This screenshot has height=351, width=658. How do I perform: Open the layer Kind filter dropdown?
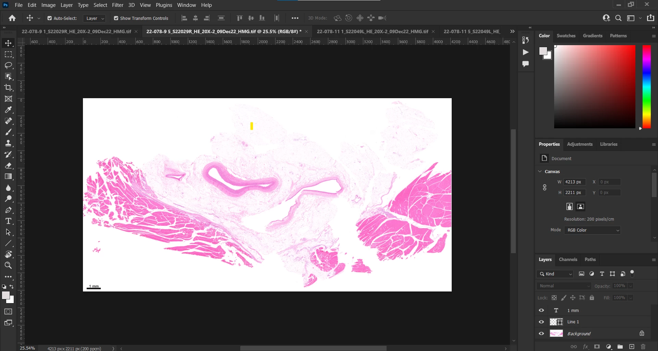pyautogui.click(x=555, y=274)
